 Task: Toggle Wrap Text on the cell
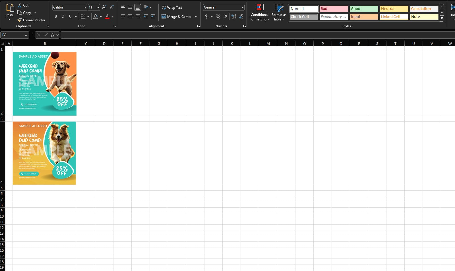[x=172, y=8]
